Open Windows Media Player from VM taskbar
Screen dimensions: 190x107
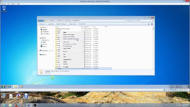tap(21, 87)
